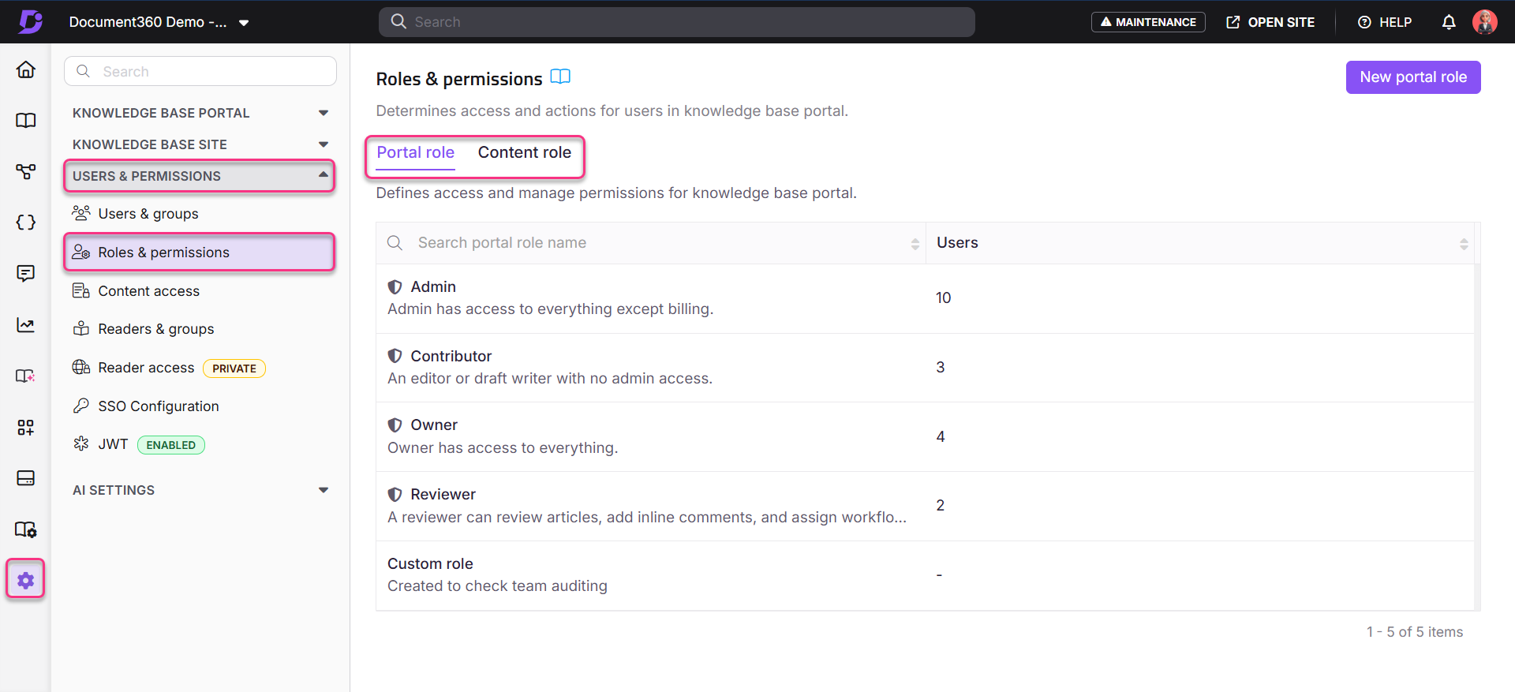Open the Owner role row
The image size is (1515, 692).
click(925, 437)
